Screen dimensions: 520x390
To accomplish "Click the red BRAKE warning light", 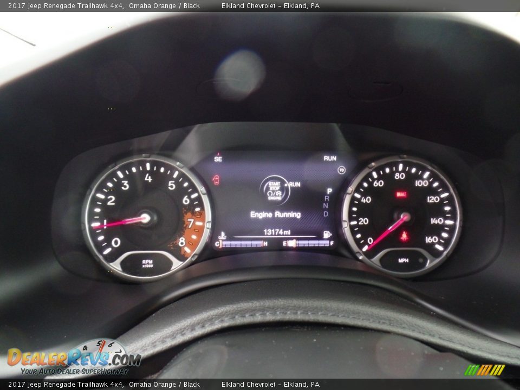I will point(401,194).
